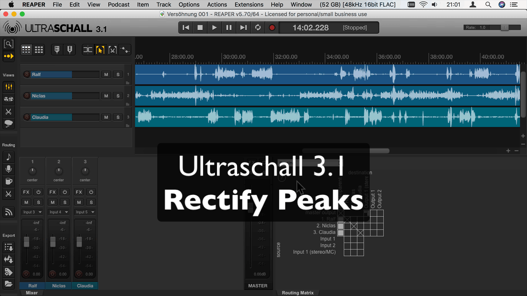The image size is (527, 296).
Task: Solo the Claudia track in the track list
Action: (x=118, y=117)
